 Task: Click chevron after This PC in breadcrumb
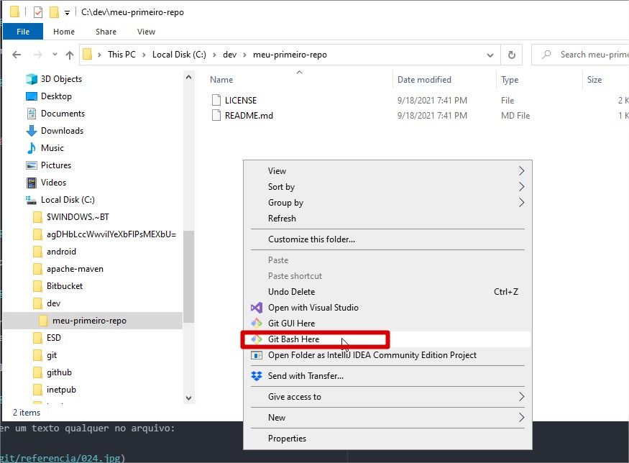(144, 55)
